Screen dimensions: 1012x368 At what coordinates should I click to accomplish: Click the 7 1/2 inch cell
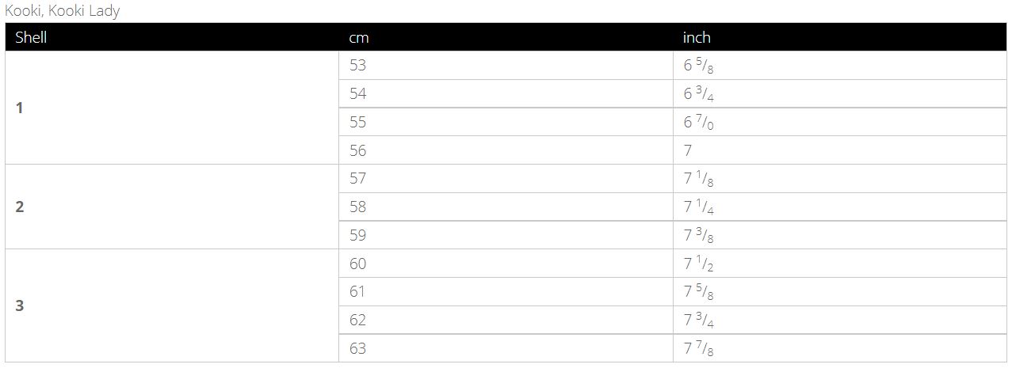click(699, 264)
